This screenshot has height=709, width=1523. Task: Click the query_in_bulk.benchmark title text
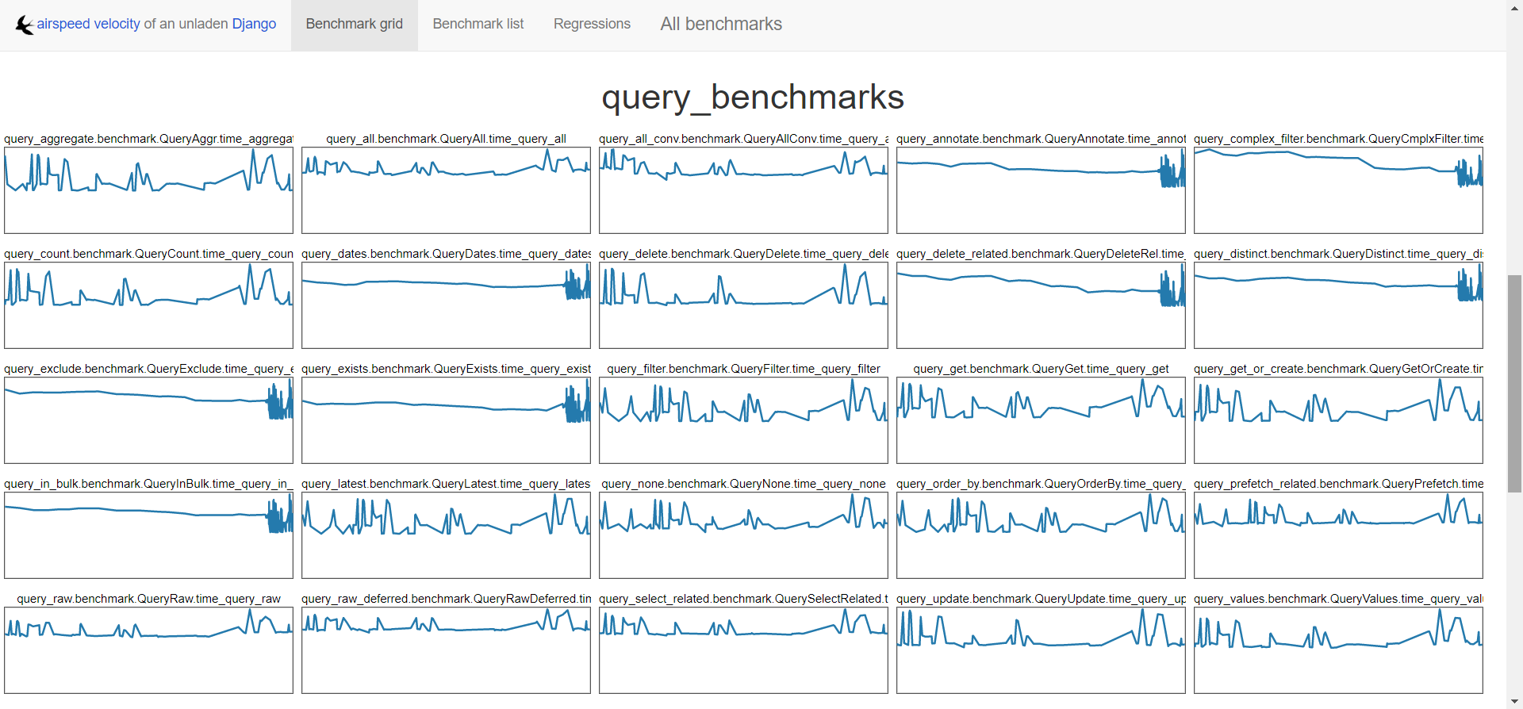click(148, 484)
